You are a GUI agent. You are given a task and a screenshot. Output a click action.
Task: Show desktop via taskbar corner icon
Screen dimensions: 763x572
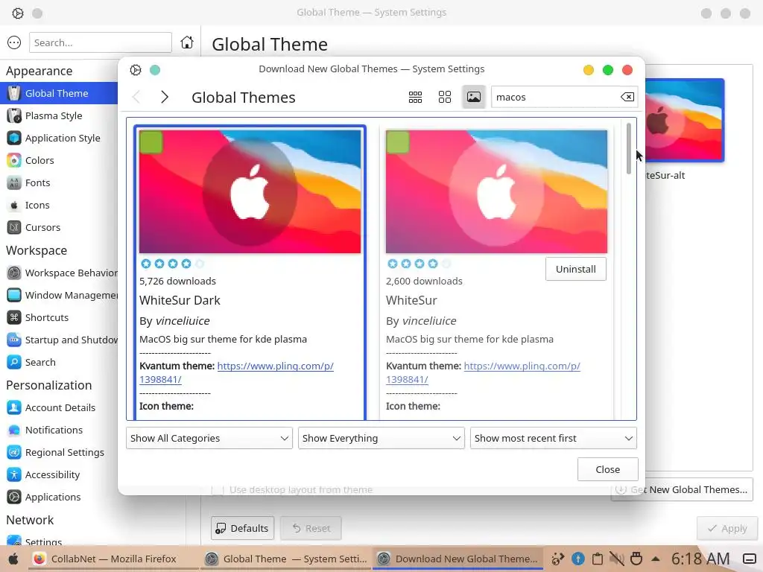click(x=750, y=559)
